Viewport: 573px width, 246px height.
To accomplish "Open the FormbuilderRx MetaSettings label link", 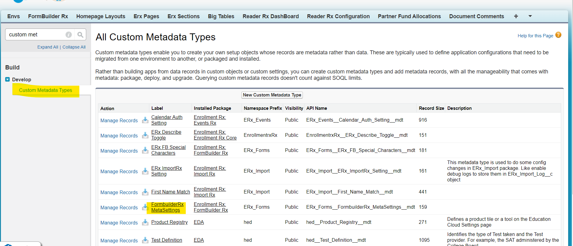I will [167, 207].
